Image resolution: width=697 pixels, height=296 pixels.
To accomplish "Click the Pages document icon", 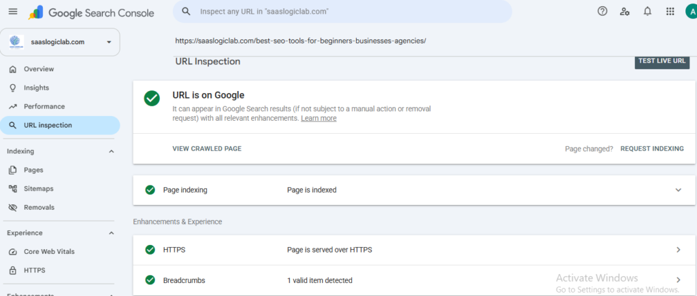I will tap(13, 170).
